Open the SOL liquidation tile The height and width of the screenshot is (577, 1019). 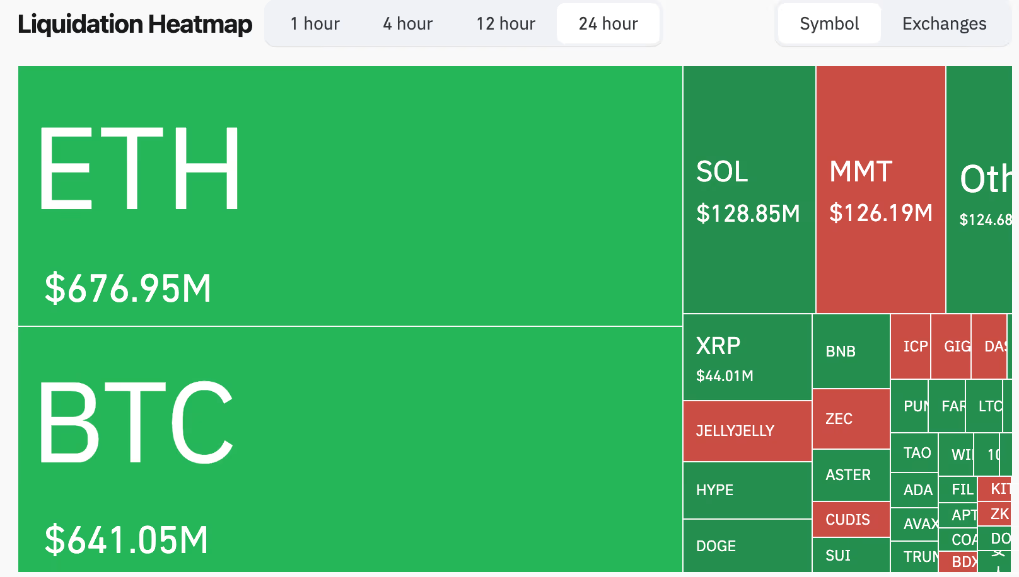click(x=747, y=189)
